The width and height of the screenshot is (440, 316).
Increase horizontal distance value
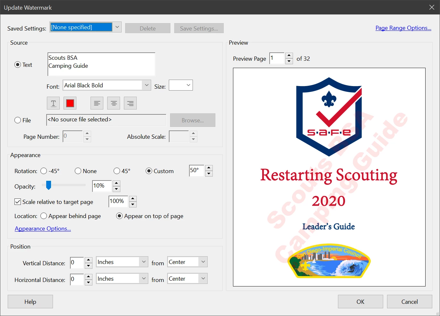coord(89,276)
